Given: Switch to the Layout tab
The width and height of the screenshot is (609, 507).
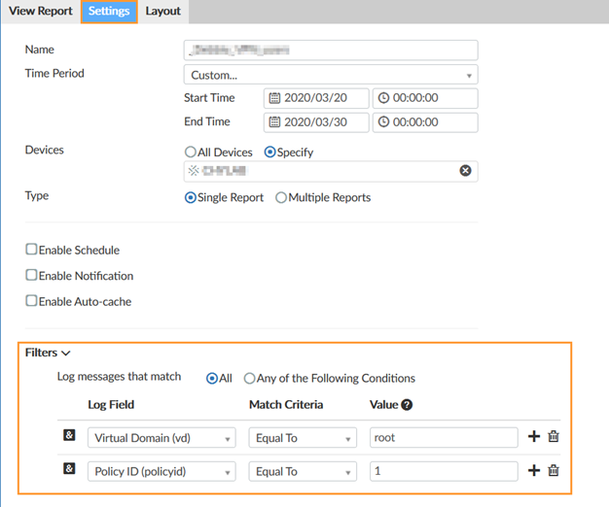Looking at the screenshot, I should [162, 12].
